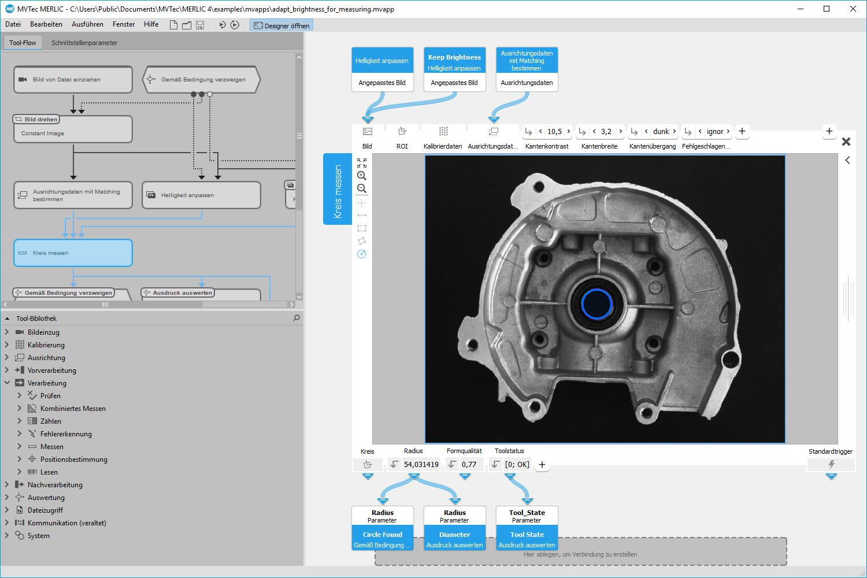Select the circle ROI tool
Screen dimensions: 867x578
(362, 254)
